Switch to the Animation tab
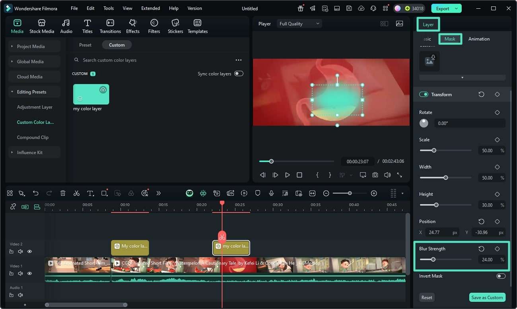The height and width of the screenshot is (309, 517). (479, 39)
